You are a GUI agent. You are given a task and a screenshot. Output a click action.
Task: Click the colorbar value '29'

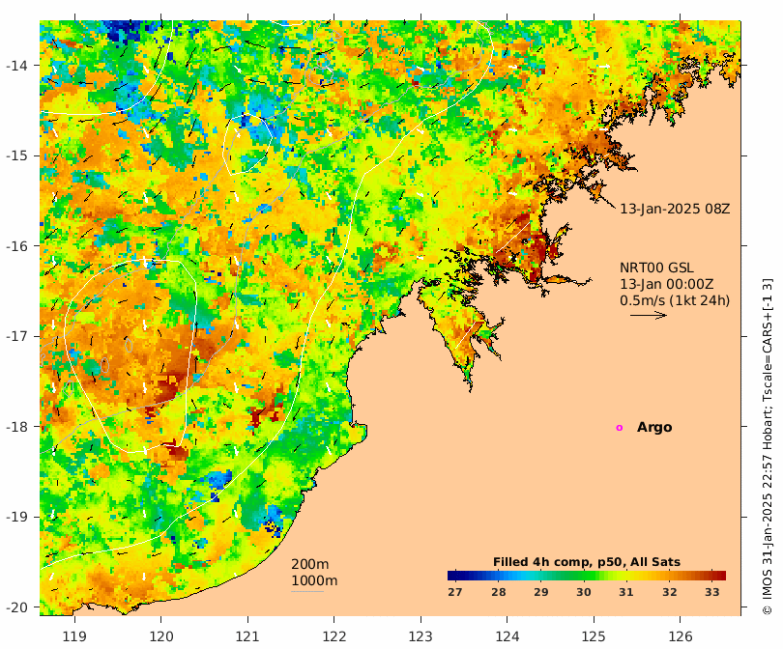coord(541,592)
